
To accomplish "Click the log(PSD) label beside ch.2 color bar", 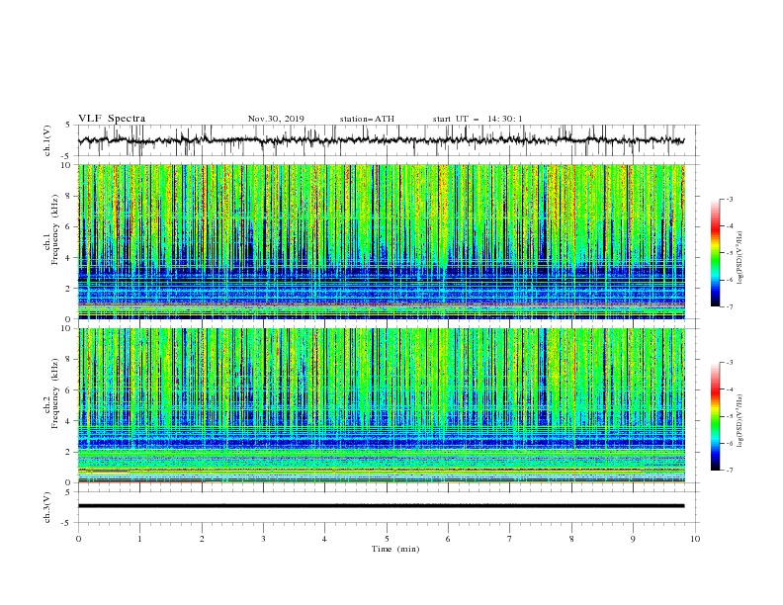I will [740, 420].
